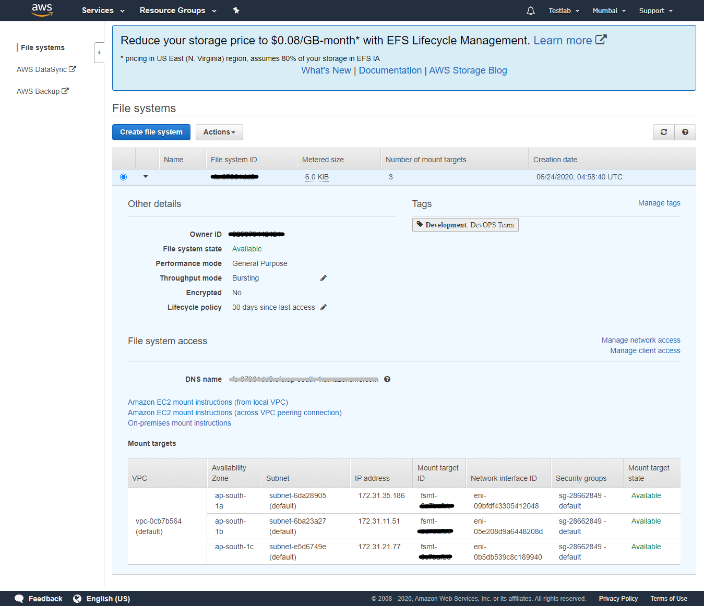Open the help question mark button
Image resolution: width=704 pixels, height=606 pixels.
pos(685,132)
